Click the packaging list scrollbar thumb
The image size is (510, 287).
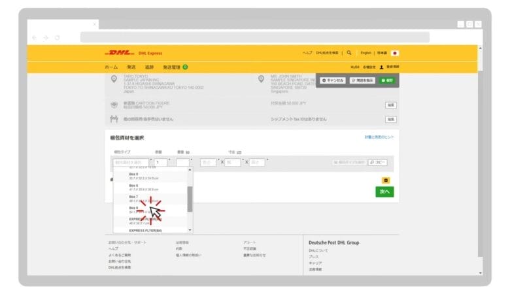pos(190,199)
